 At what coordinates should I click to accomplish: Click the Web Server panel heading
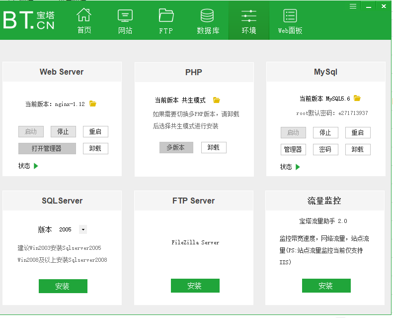point(62,72)
